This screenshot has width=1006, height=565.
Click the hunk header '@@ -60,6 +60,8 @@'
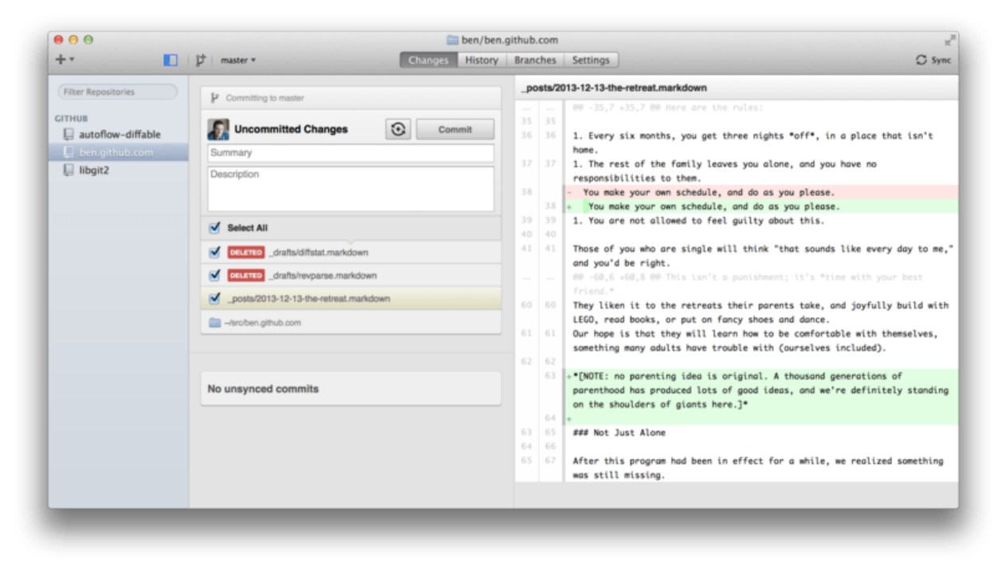(x=747, y=284)
